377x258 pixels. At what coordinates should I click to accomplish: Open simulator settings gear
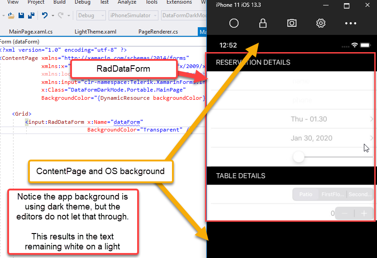click(321, 24)
